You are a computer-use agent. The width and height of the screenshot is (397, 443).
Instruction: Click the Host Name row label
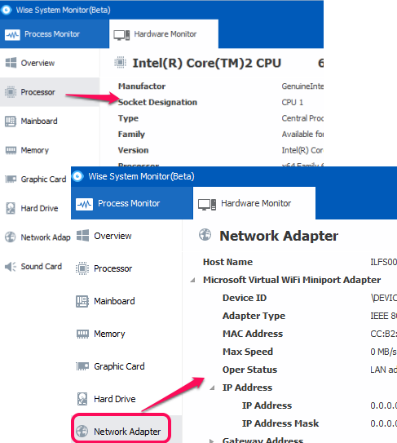(228, 262)
